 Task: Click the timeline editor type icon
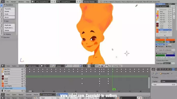click(3, 98)
